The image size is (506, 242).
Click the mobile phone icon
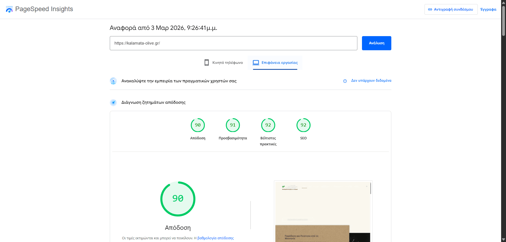(207, 62)
